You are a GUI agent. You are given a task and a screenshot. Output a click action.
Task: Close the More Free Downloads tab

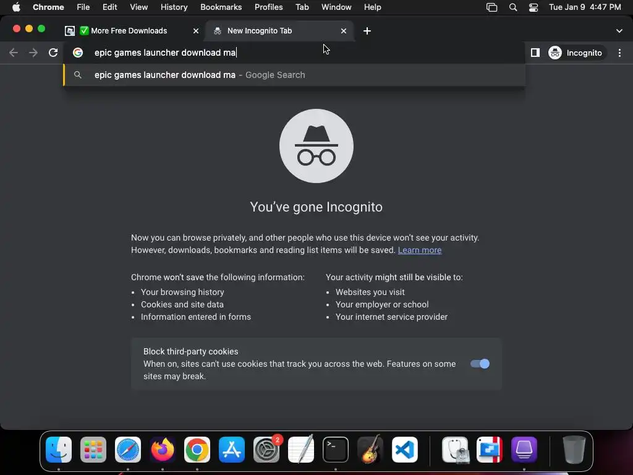[196, 31]
